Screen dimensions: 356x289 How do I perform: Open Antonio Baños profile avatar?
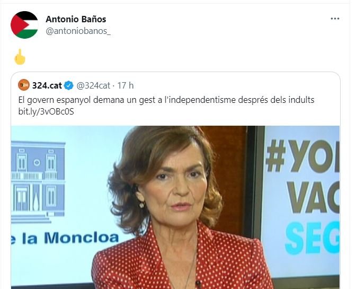click(24, 25)
